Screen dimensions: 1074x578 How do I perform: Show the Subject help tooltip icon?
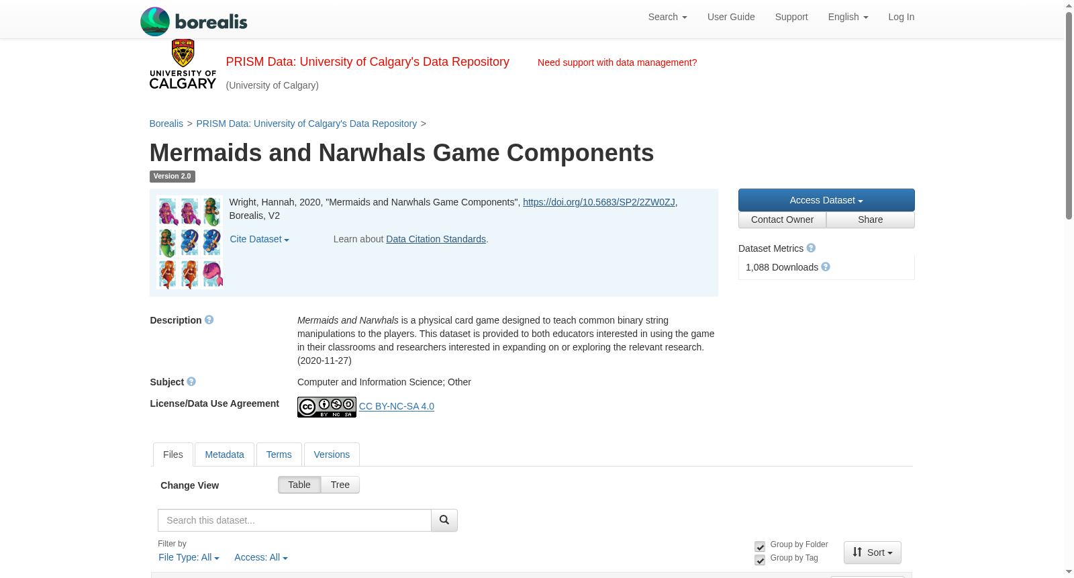191,382
